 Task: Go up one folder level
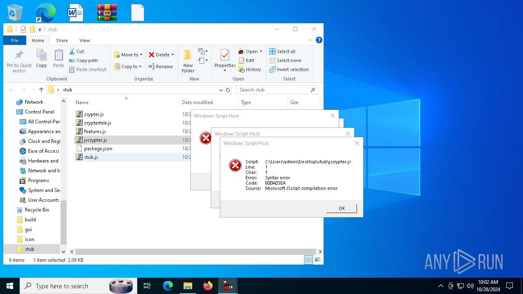click(41, 90)
